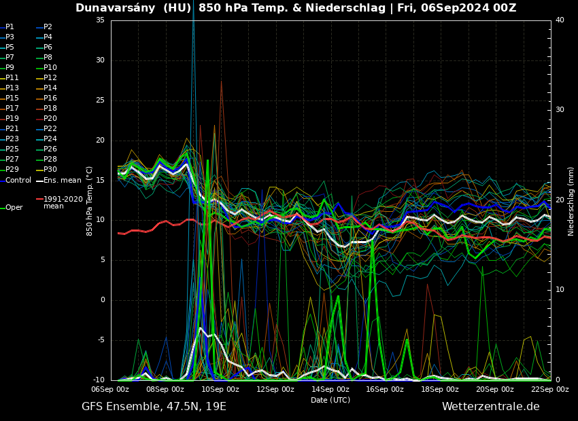This screenshot has height=421, width=578.
Task: Toggle the 1991-2020 mean legend entry
Action: 63,202
